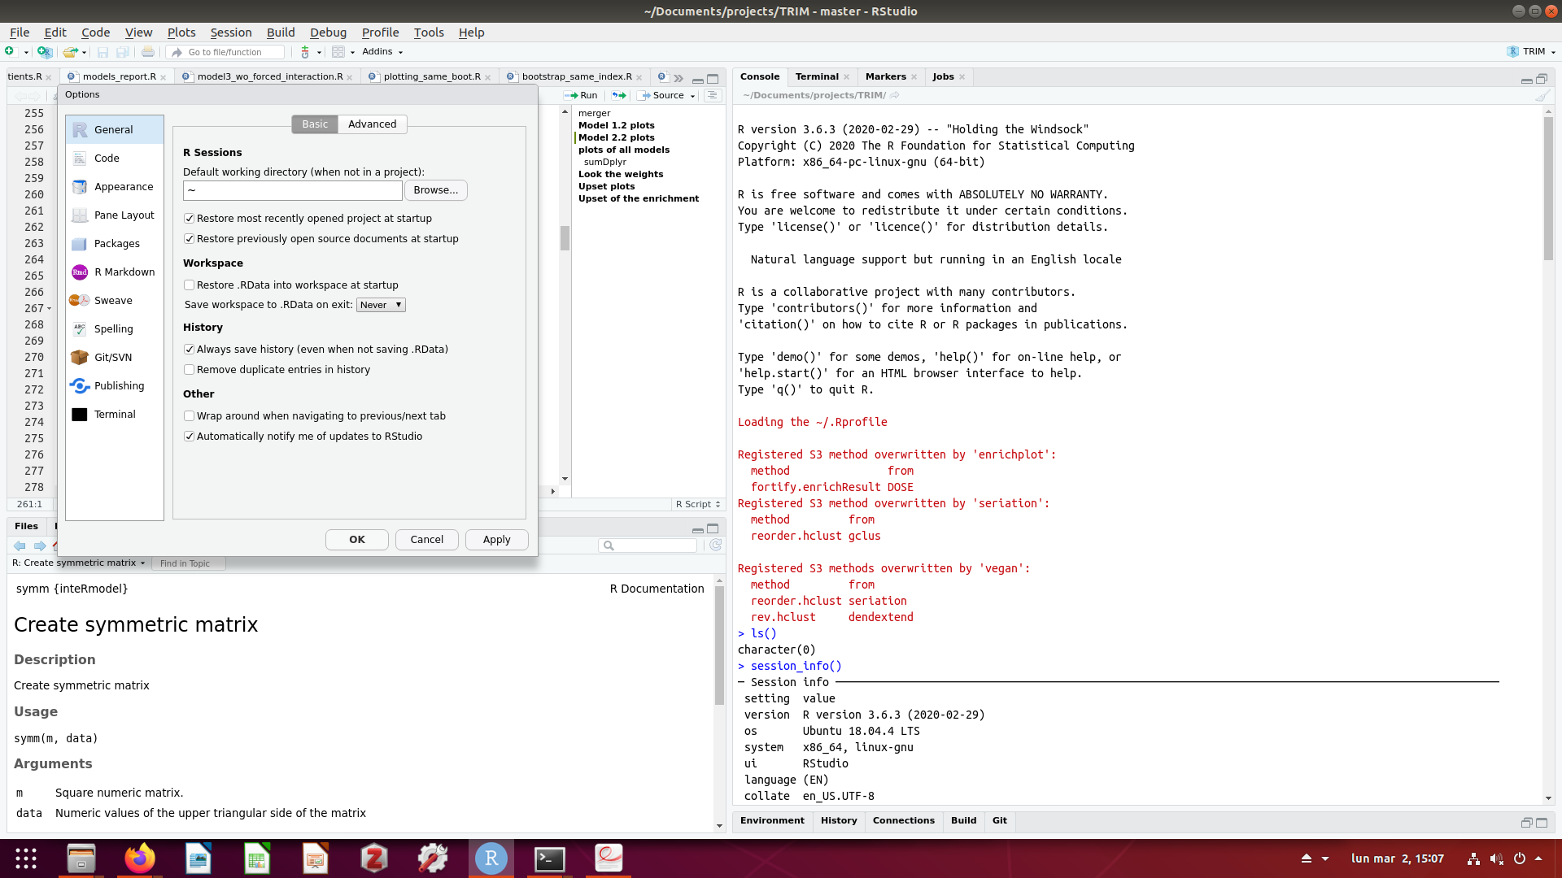Open the Source button dropdown arrow
1562x878 pixels.
[693, 95]
